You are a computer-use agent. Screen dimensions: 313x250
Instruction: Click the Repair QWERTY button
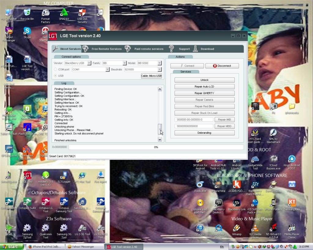point(204,93)
